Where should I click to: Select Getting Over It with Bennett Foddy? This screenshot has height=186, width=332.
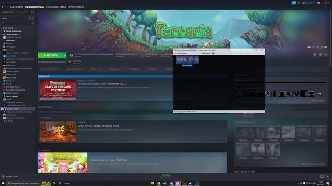coord(20,59)
